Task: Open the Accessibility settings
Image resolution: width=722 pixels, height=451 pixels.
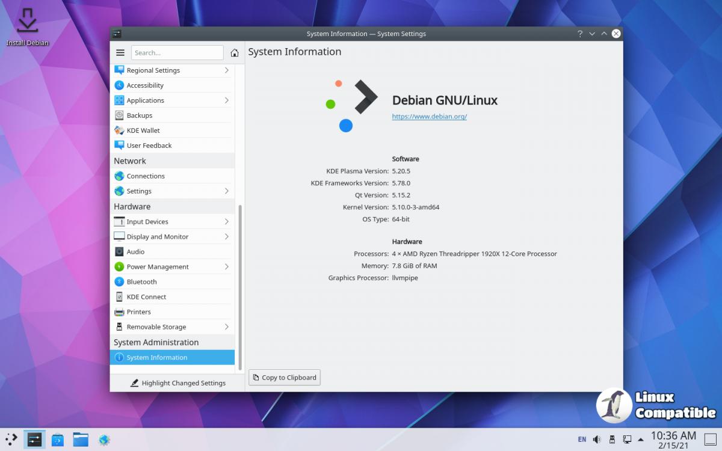Action: [x=145, y=85]
